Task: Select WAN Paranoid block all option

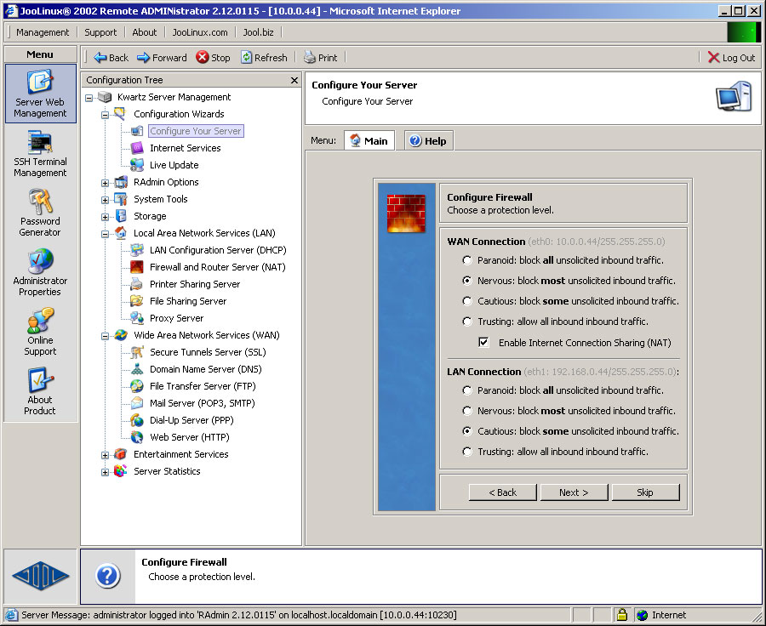Action: tap(467, 260)
